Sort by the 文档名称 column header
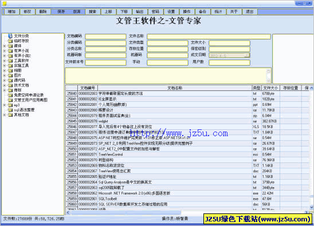This screenshot has width=314, height=226. [x=175, y=88]
